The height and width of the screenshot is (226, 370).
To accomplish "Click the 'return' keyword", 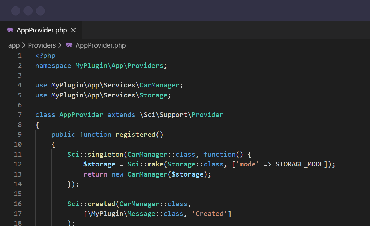I will click(95, 174).
